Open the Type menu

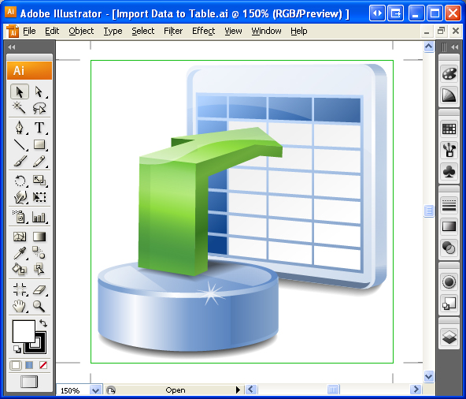point(113,31)
